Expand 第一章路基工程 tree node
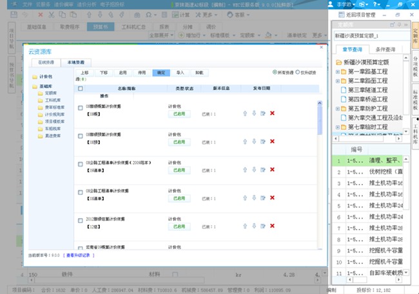This screenshot has height=294, width=419. (x=338, y=71)
